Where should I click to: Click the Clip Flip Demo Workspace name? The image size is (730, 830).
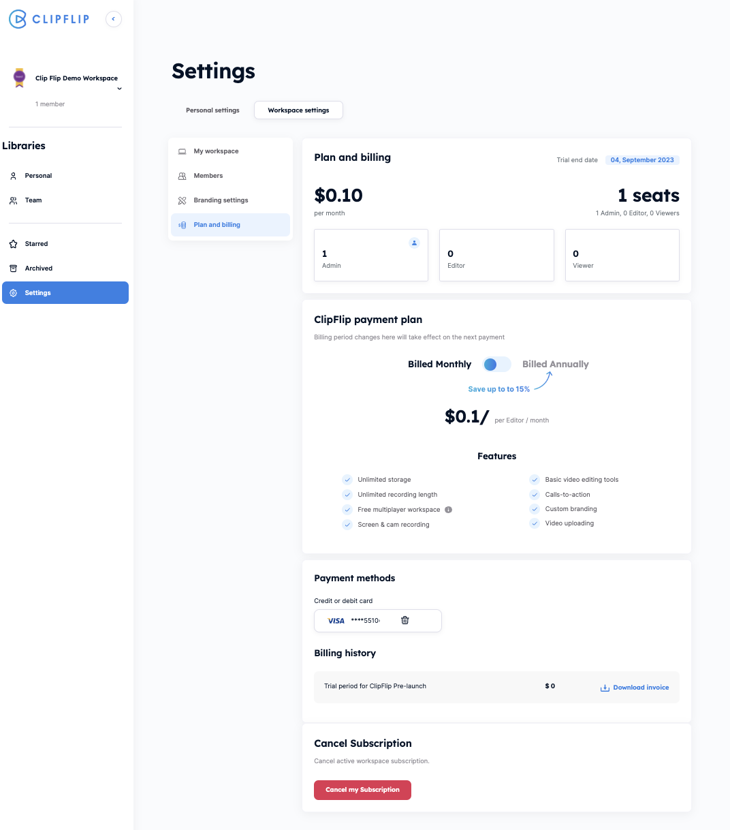pyautogui.click(x=76, y=78)
